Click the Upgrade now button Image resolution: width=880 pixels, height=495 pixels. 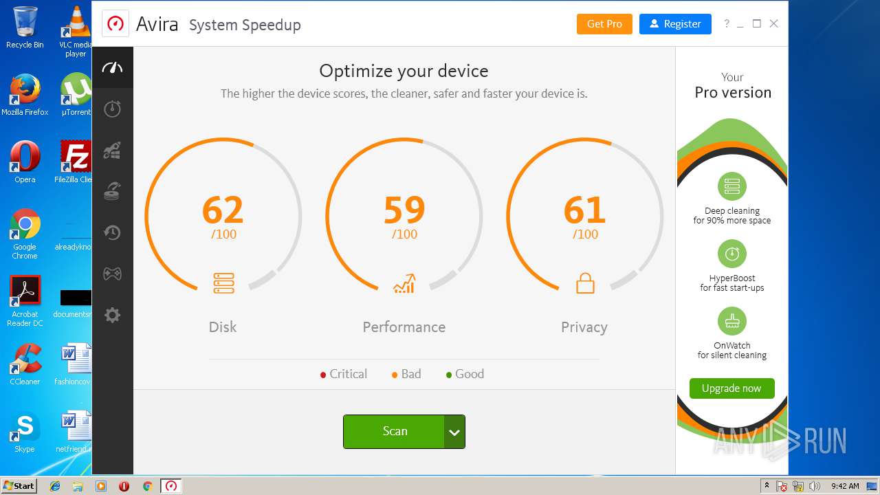(731, 388)
